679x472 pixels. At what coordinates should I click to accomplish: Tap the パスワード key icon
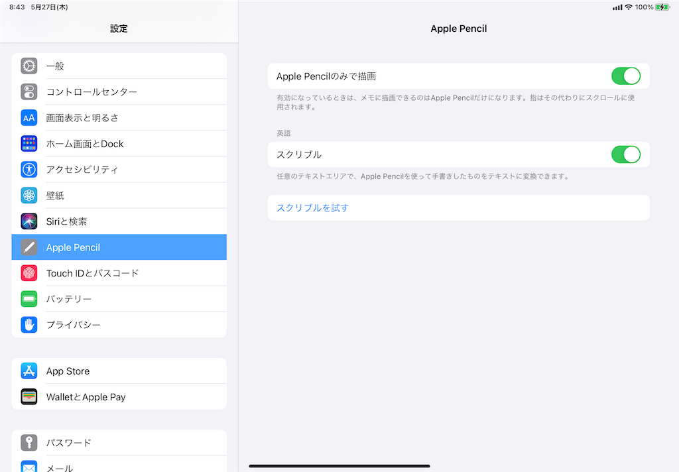pyautogui.click(x=29, y=443)
